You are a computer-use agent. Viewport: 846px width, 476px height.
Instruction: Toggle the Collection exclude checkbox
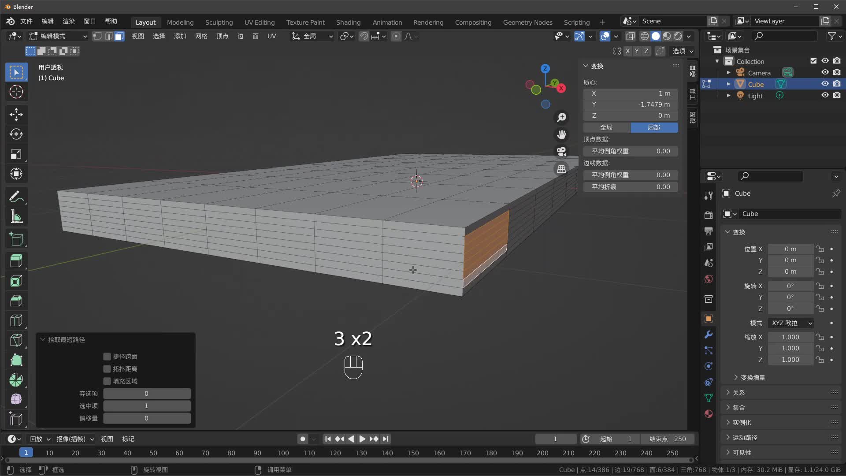[x=813, y=61]
